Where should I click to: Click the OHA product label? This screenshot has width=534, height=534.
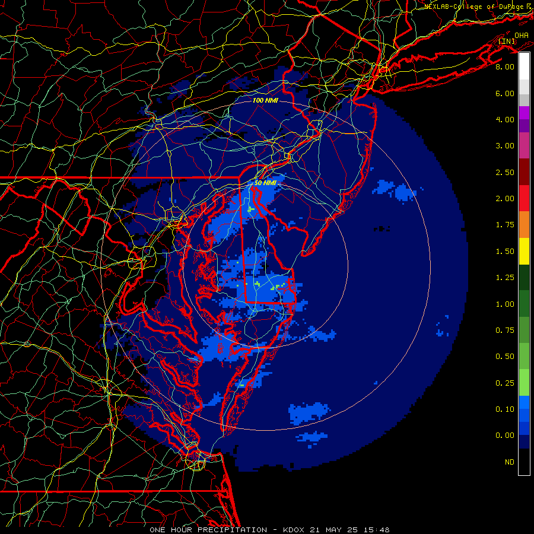point(522,35)
